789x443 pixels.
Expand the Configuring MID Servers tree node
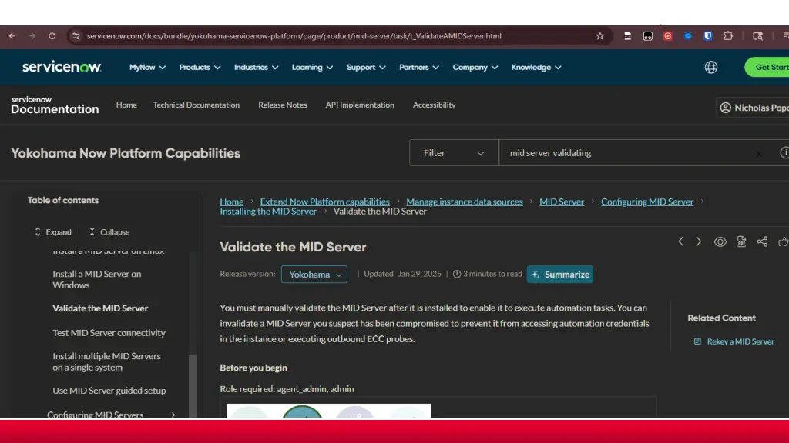tap(173, 415)
